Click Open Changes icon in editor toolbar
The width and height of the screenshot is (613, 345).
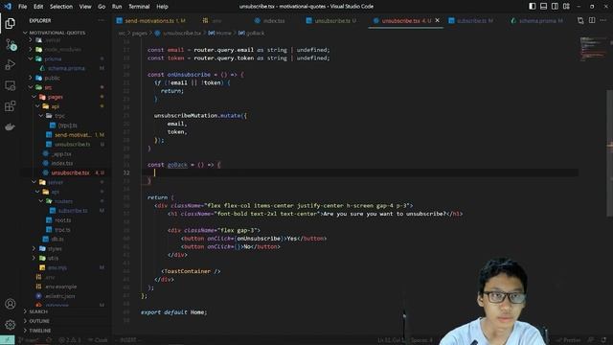pos(580,20)
